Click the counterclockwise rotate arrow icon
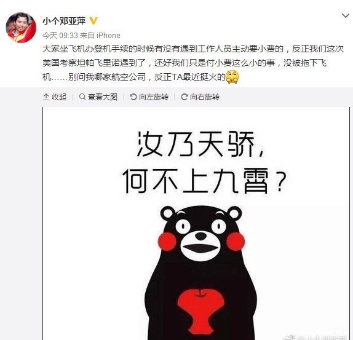 click(x=133, y=97)
